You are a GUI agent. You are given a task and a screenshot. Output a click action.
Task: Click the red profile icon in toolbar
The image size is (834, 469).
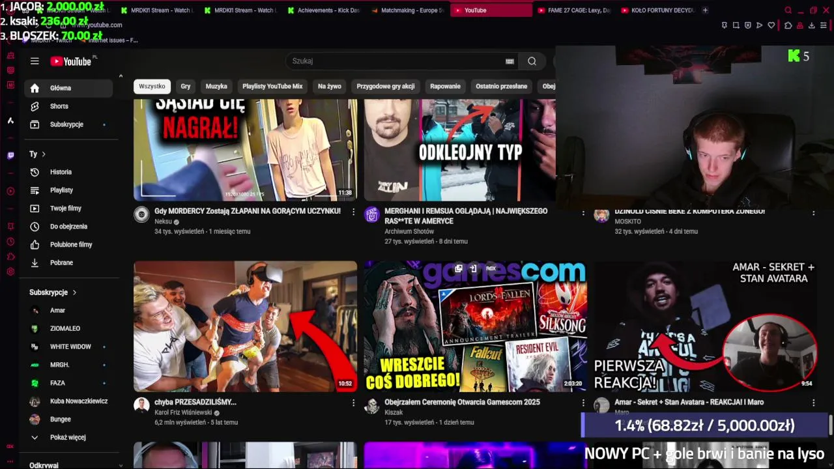[x=799, y=25]
